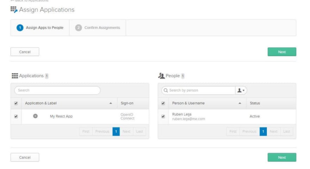
Task: Click the People silhouettes icon
Action: (x=161, y=76)
